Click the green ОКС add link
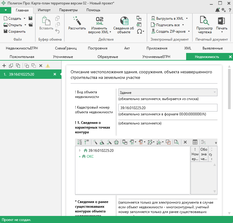This screenshot has height=223, width=233. [90, 157]
